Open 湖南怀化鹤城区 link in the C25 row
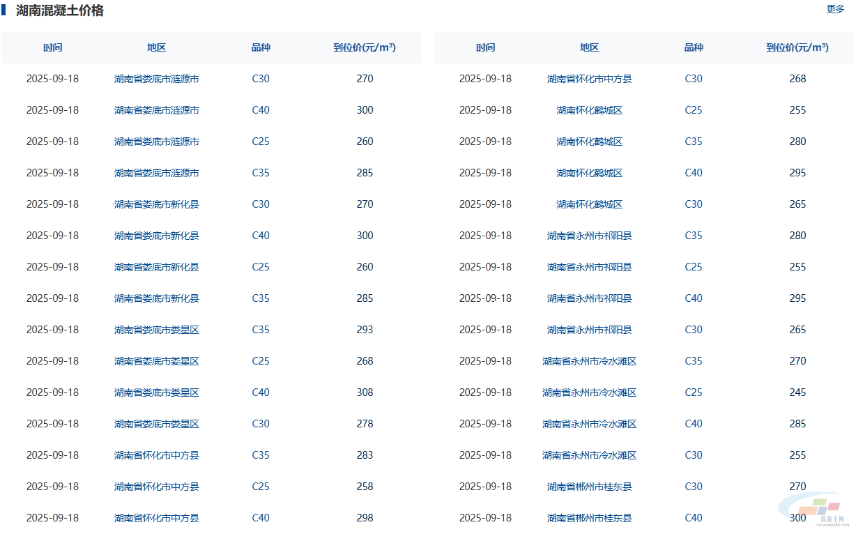This screenshot has width=856, height=534. (x=589, y=110)
